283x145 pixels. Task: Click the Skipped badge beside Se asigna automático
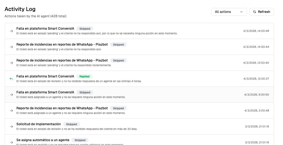click(80, 140)
